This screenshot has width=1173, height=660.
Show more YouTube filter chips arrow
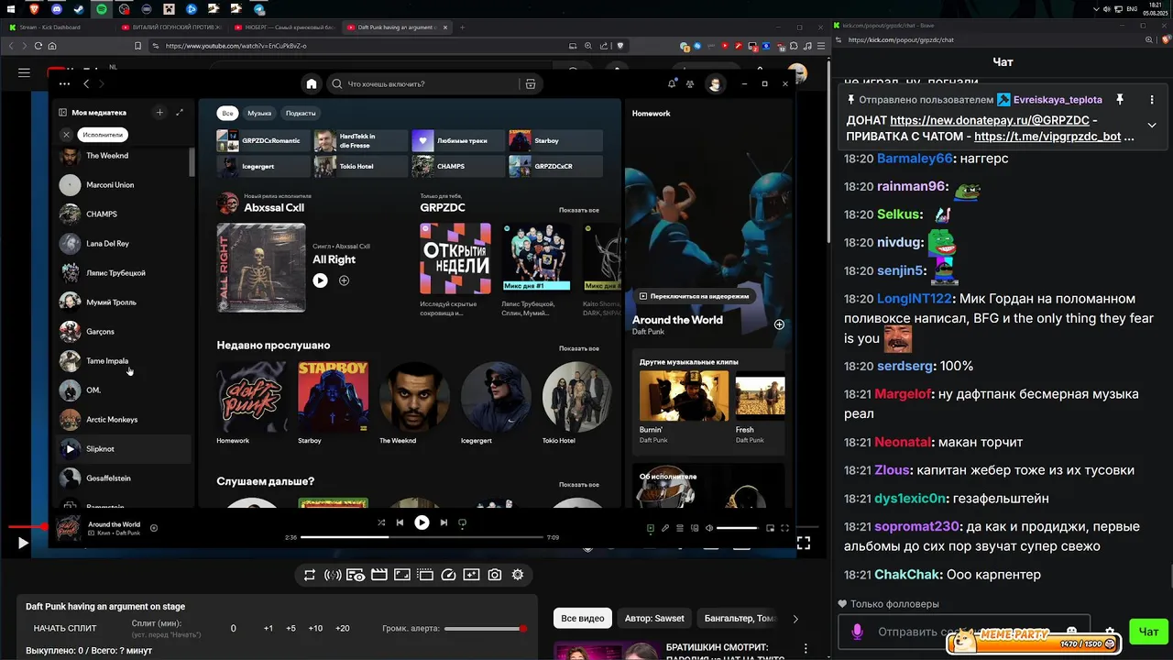click(x=795, y=619)
